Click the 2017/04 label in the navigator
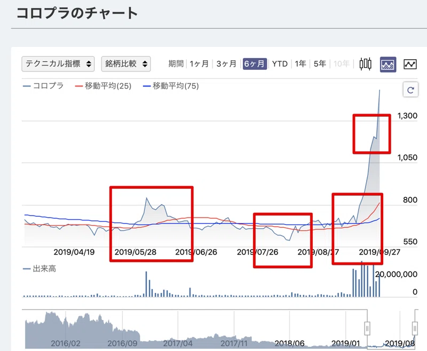 coord(178,344)
